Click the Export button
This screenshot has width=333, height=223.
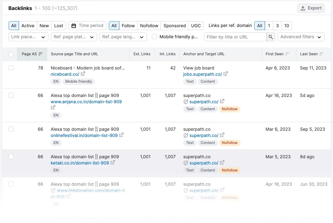pos(311,8)
